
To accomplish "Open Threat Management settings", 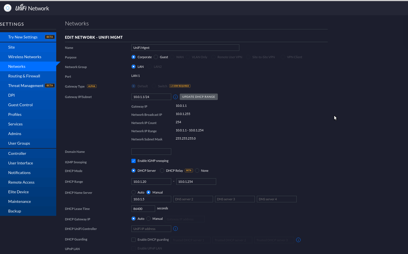I will click(28, 86).
